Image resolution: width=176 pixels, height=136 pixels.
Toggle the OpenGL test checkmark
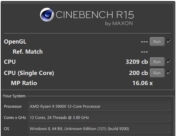(169, 41)
